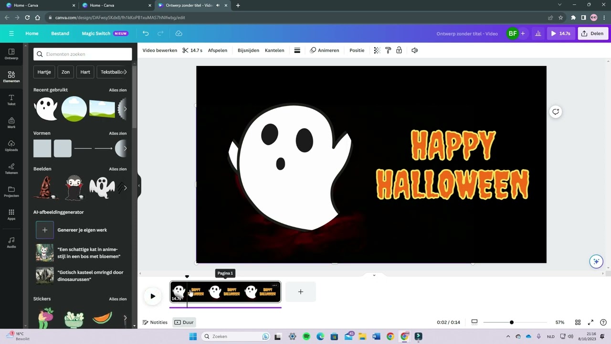This screenshot has height=344, width=611.
Task: Adjust the zoom slider handle
Action: [512, 322]
